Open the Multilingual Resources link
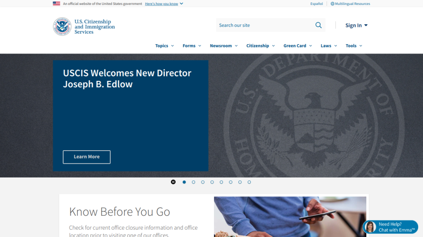423x237 pixels. click(x=352, y=4)
